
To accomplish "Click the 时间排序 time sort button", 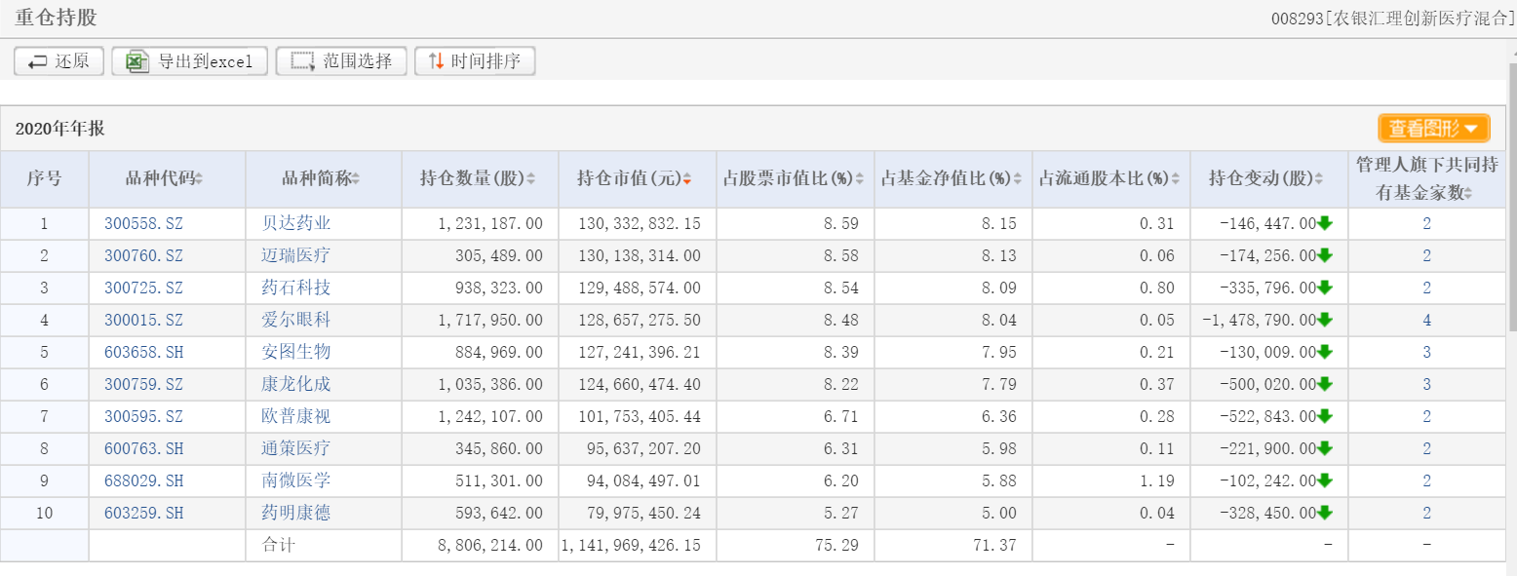I will point(475,61).
